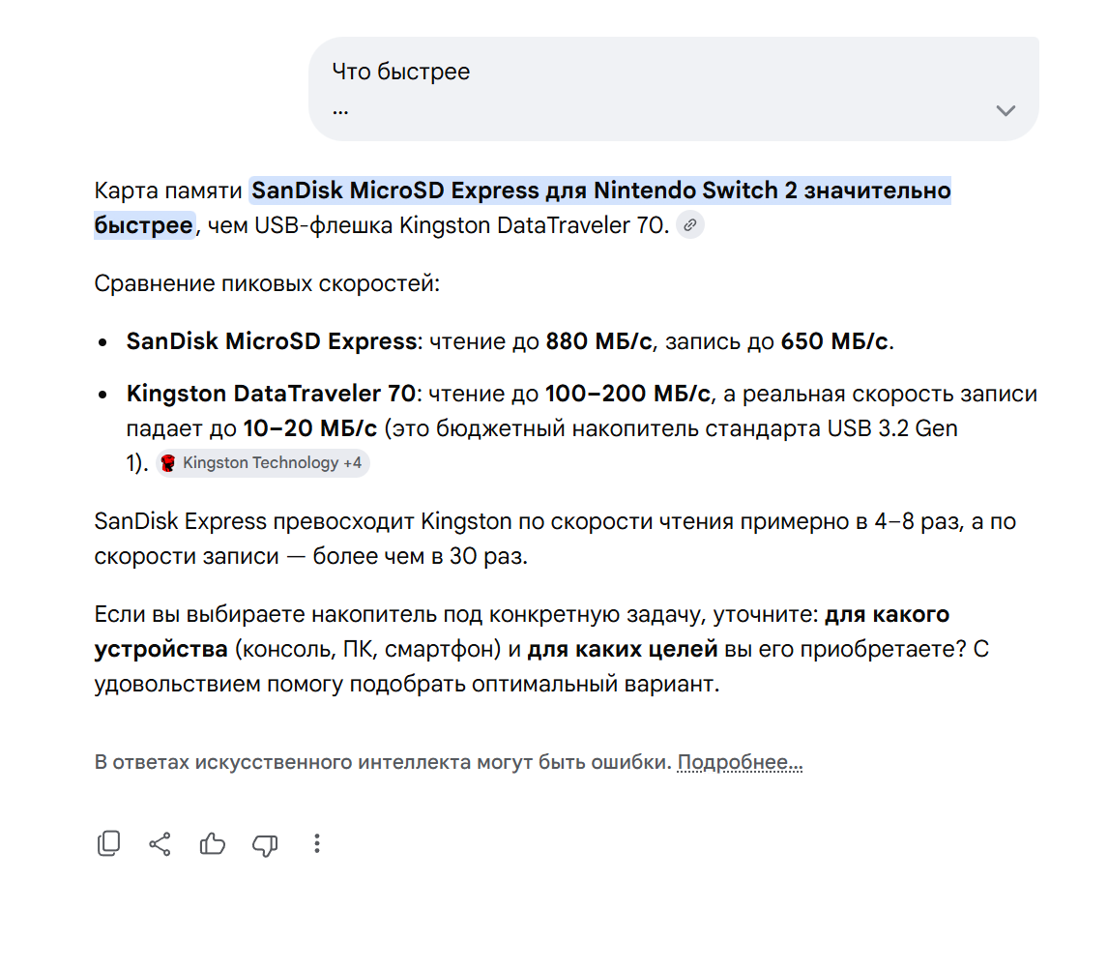Image resolution: width=1108 pixels, height=969 pixels.
Task: Copy the AI answer with the copy icon
Action: [x=108, y=843]
